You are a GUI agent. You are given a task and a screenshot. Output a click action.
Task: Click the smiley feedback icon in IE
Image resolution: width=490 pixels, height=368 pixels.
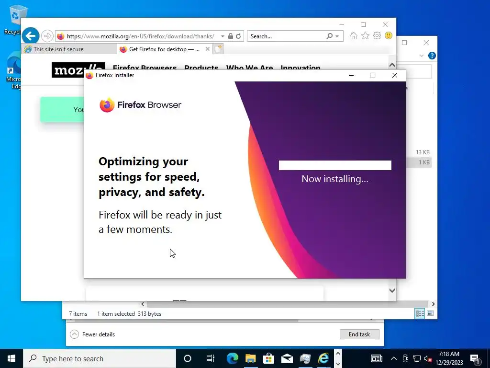pos(389,35)
